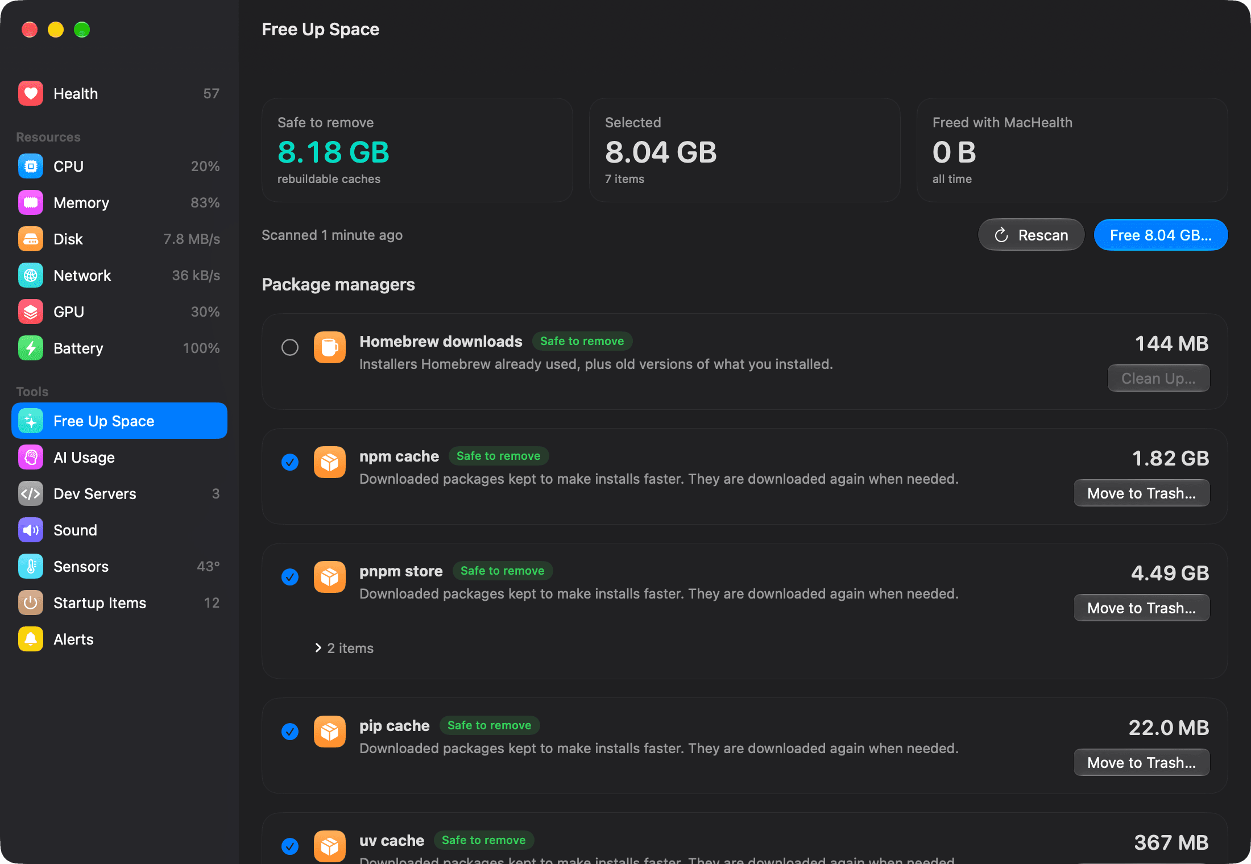Open the Sound speaker icon
This screenshot has height=864, width=1251.
click(31, 530)
